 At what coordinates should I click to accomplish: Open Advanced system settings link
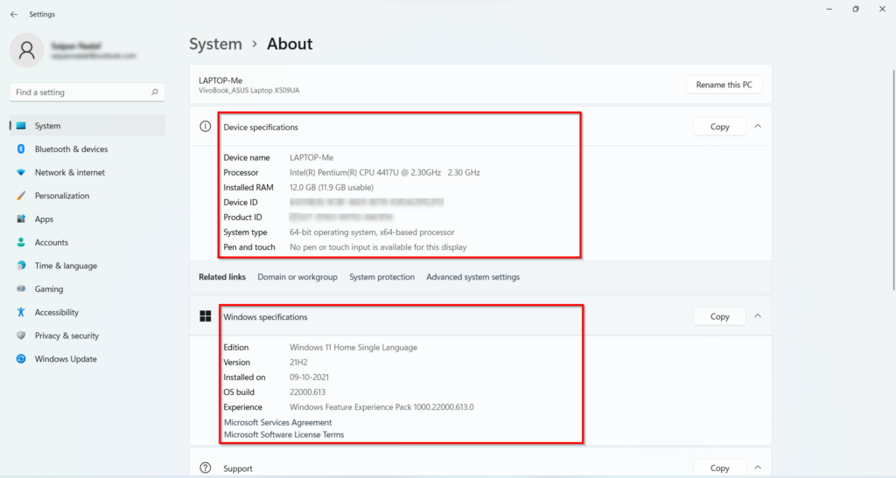point(473,277)
